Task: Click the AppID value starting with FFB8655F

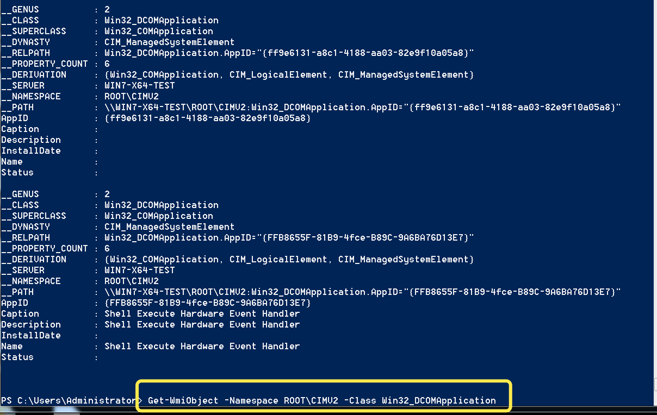Action: click(x=207, y=303)
